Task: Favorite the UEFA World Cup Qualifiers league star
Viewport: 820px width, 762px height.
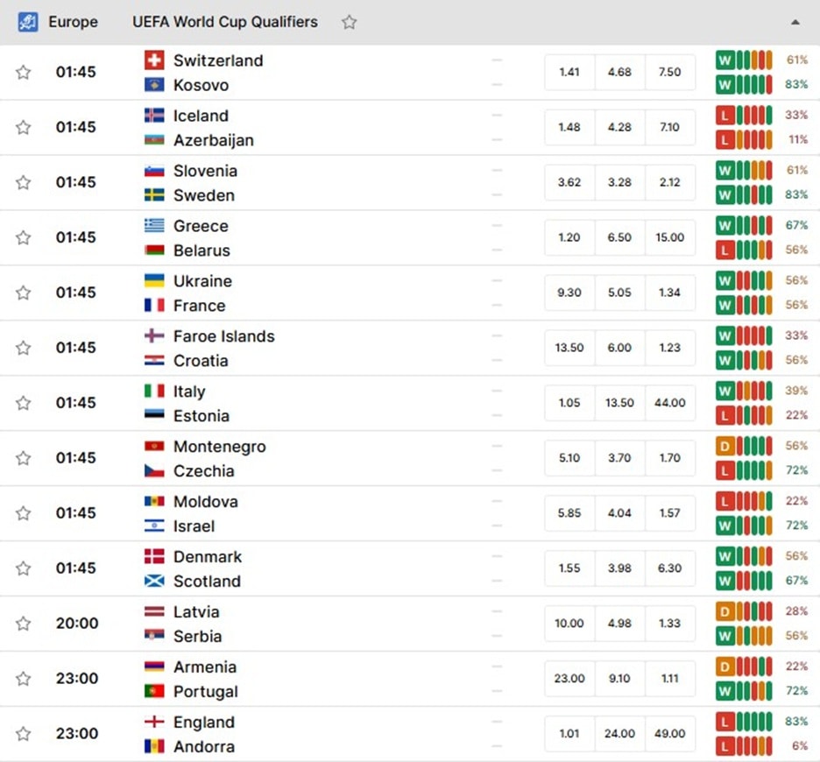Action: click(x=349, y=22)
